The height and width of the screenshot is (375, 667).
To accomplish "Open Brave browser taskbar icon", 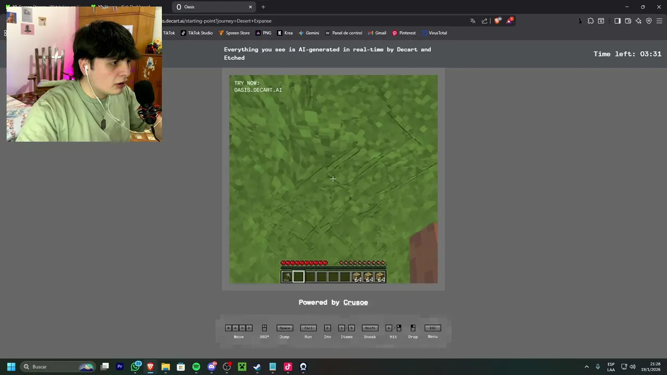I will [151, 367].
